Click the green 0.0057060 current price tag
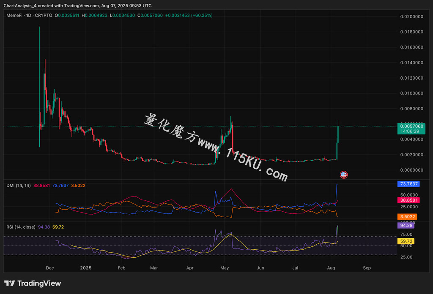 411,129
